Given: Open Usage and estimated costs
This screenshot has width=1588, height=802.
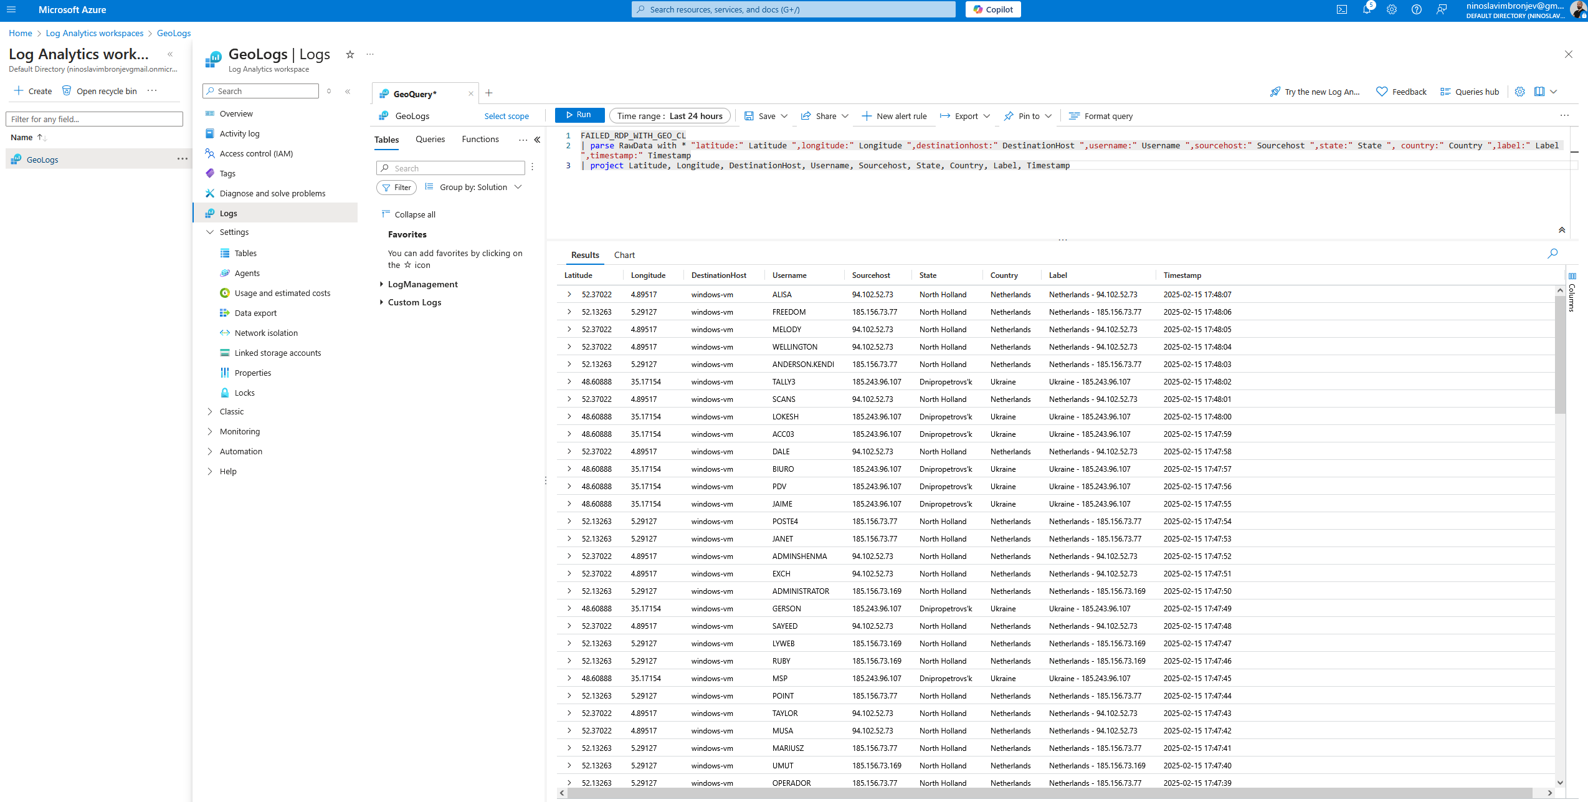Looking at the screenshot, I should pyautogui.click(x=282, y=293).
